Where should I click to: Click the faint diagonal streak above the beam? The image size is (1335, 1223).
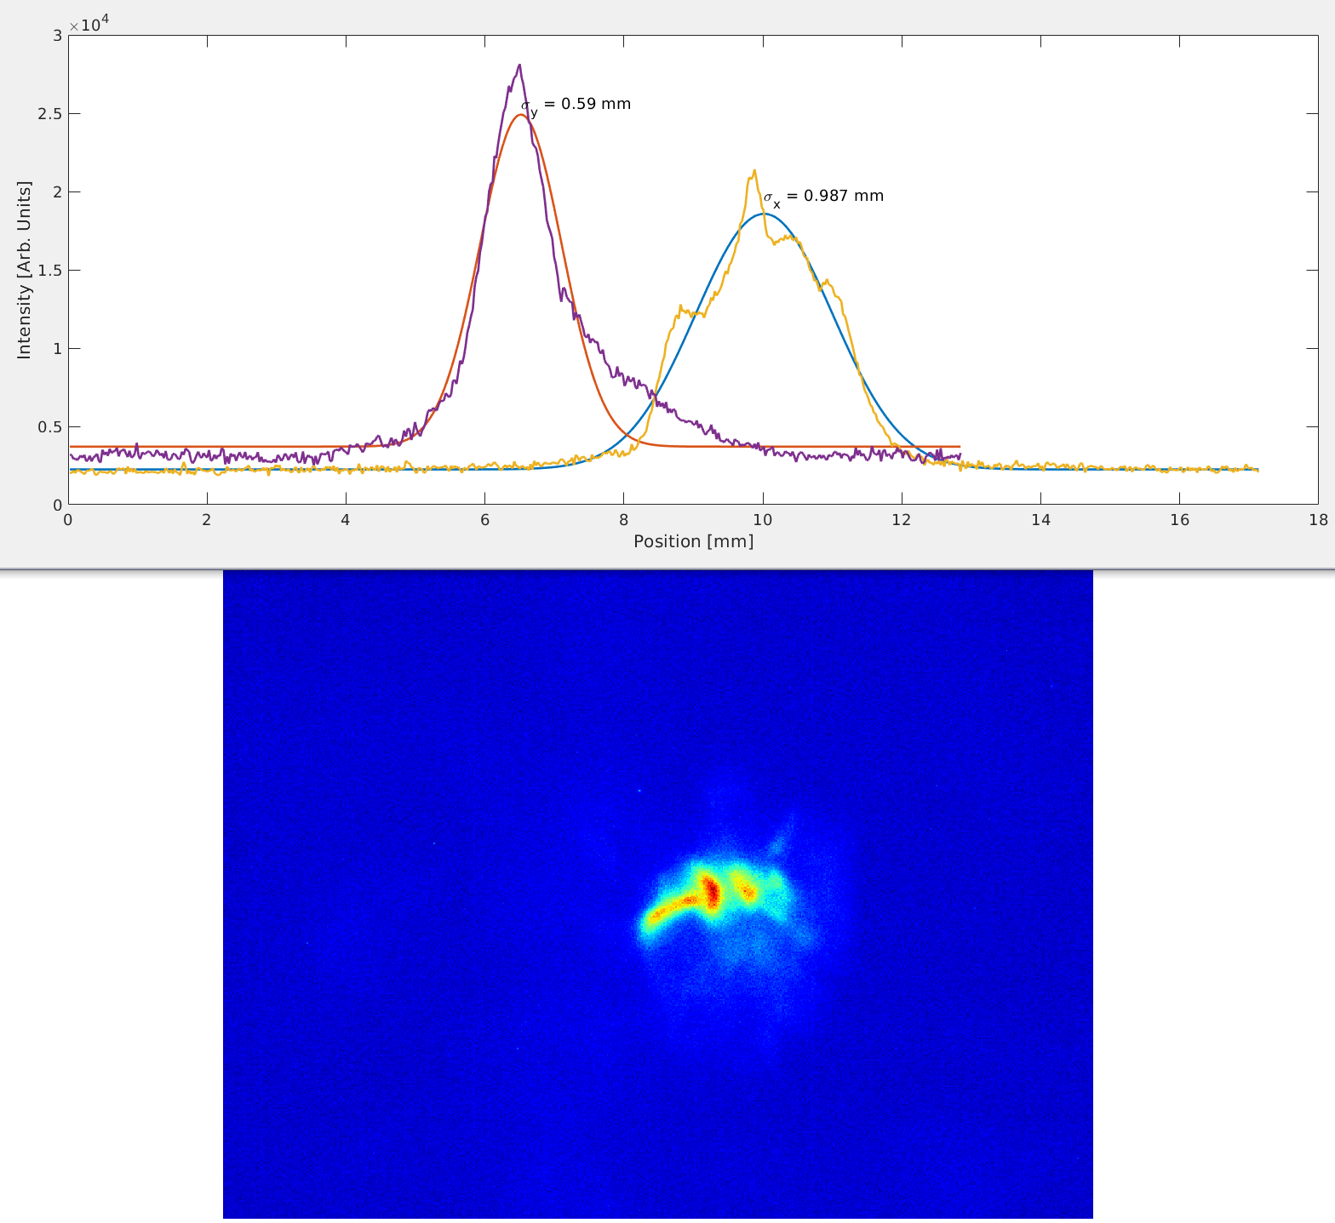[780, 840]
